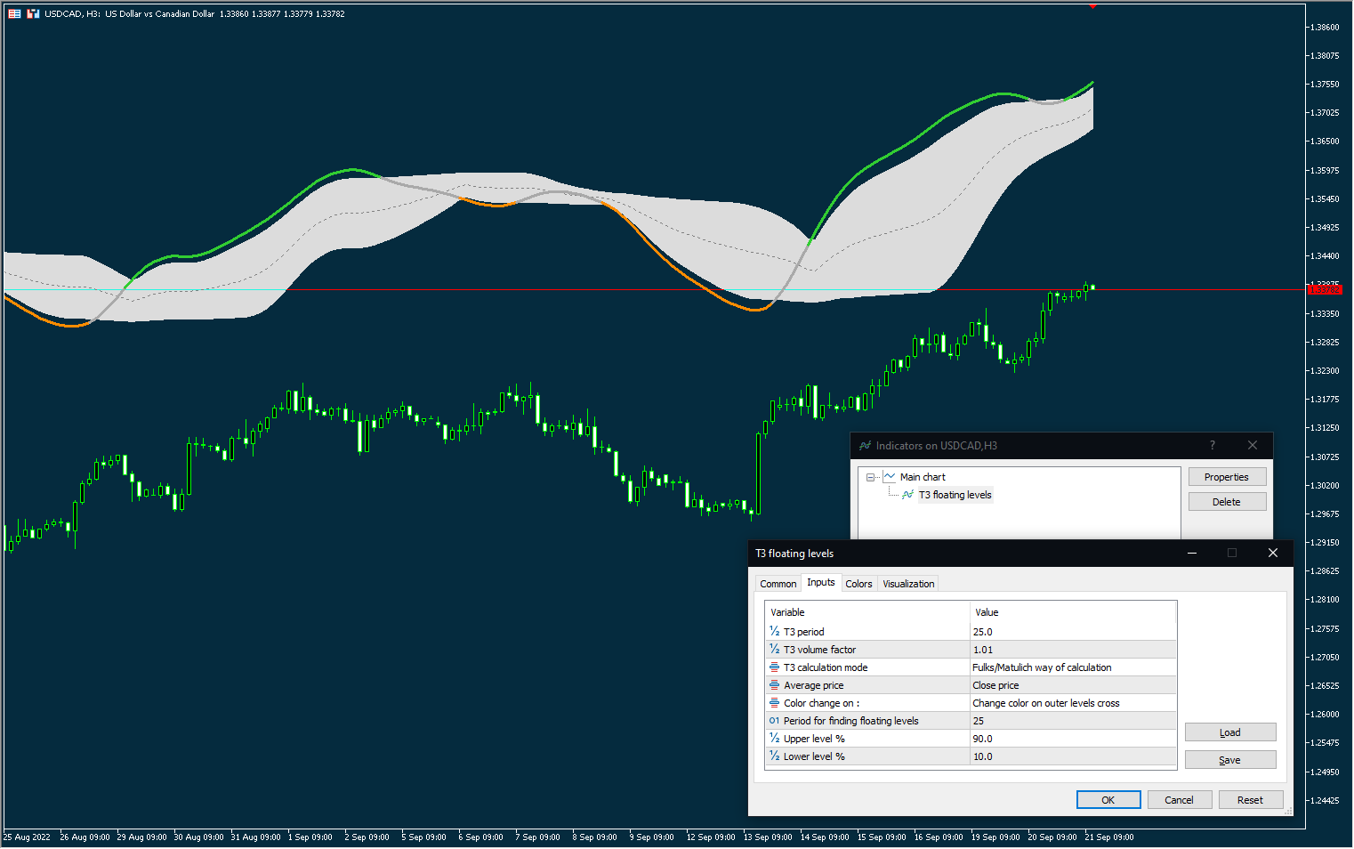
Task: Open the Visualization tab
Action: (907, 583)
